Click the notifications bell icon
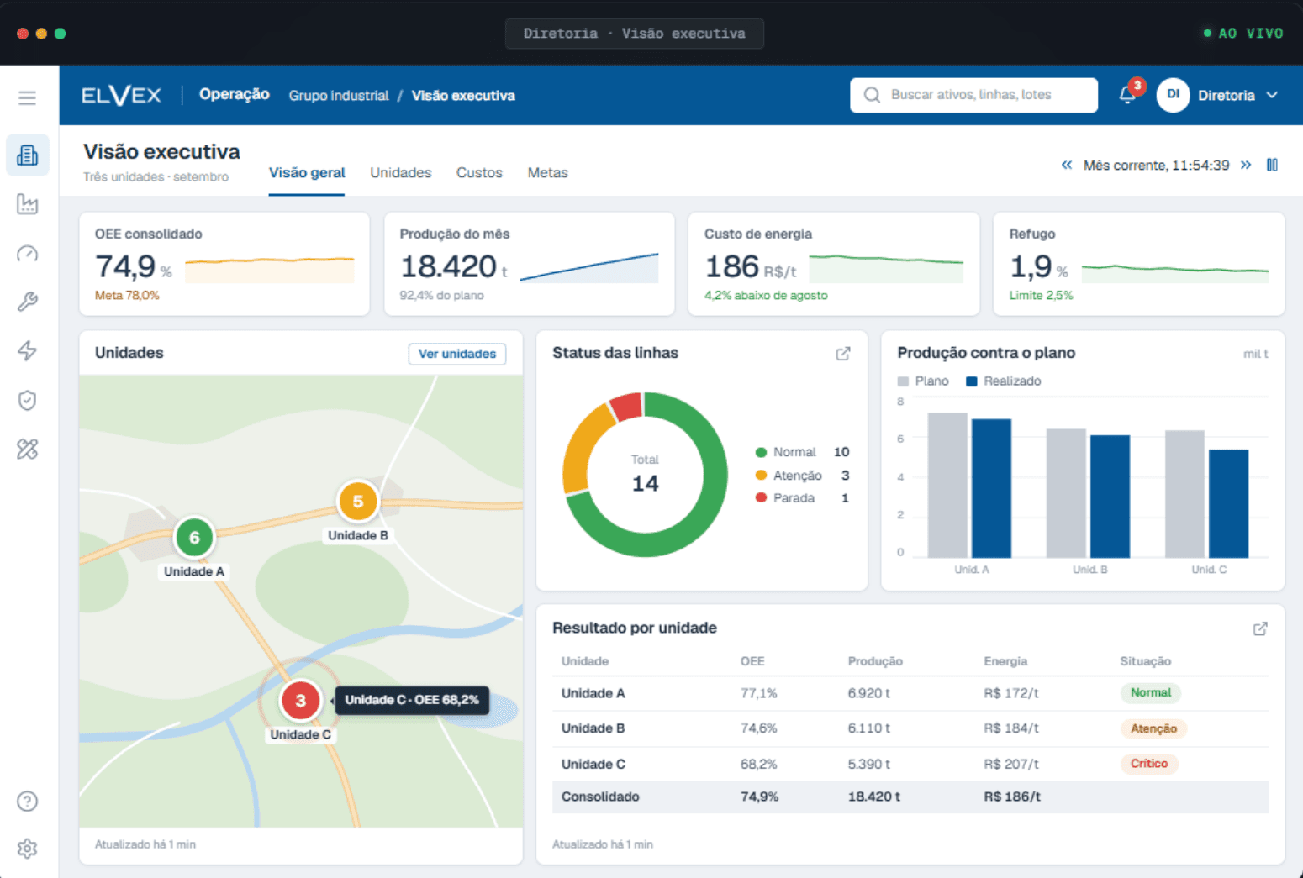The width and height of the screenshot is (1303, 878). 1128,94
